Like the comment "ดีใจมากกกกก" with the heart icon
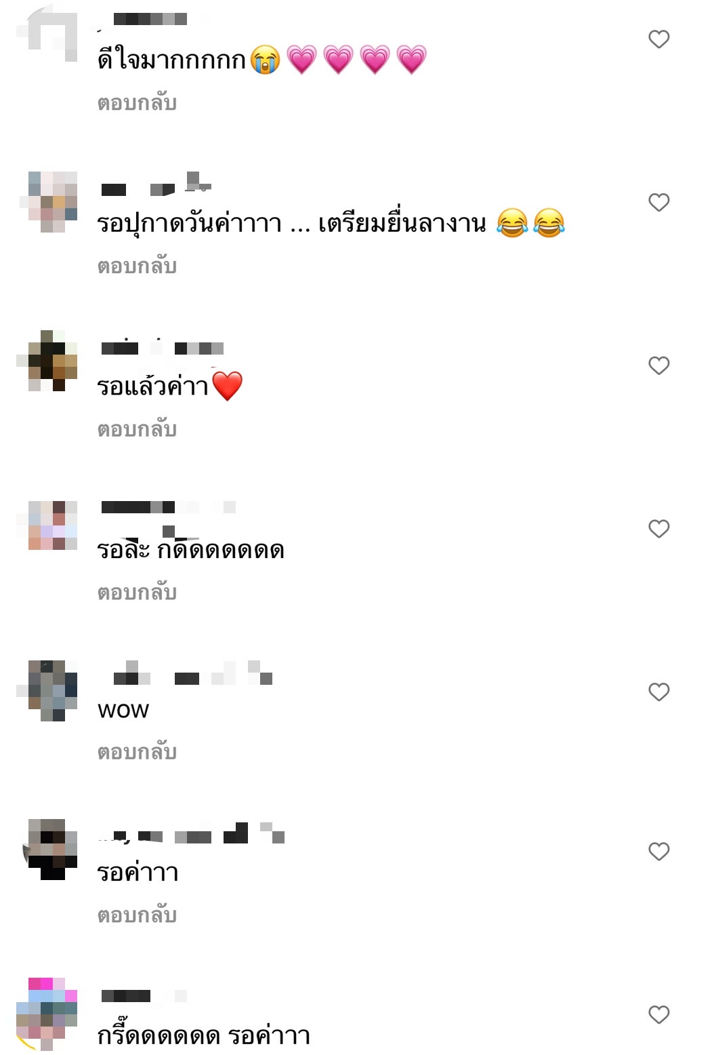714x1055 pixels. pos(659,39)
